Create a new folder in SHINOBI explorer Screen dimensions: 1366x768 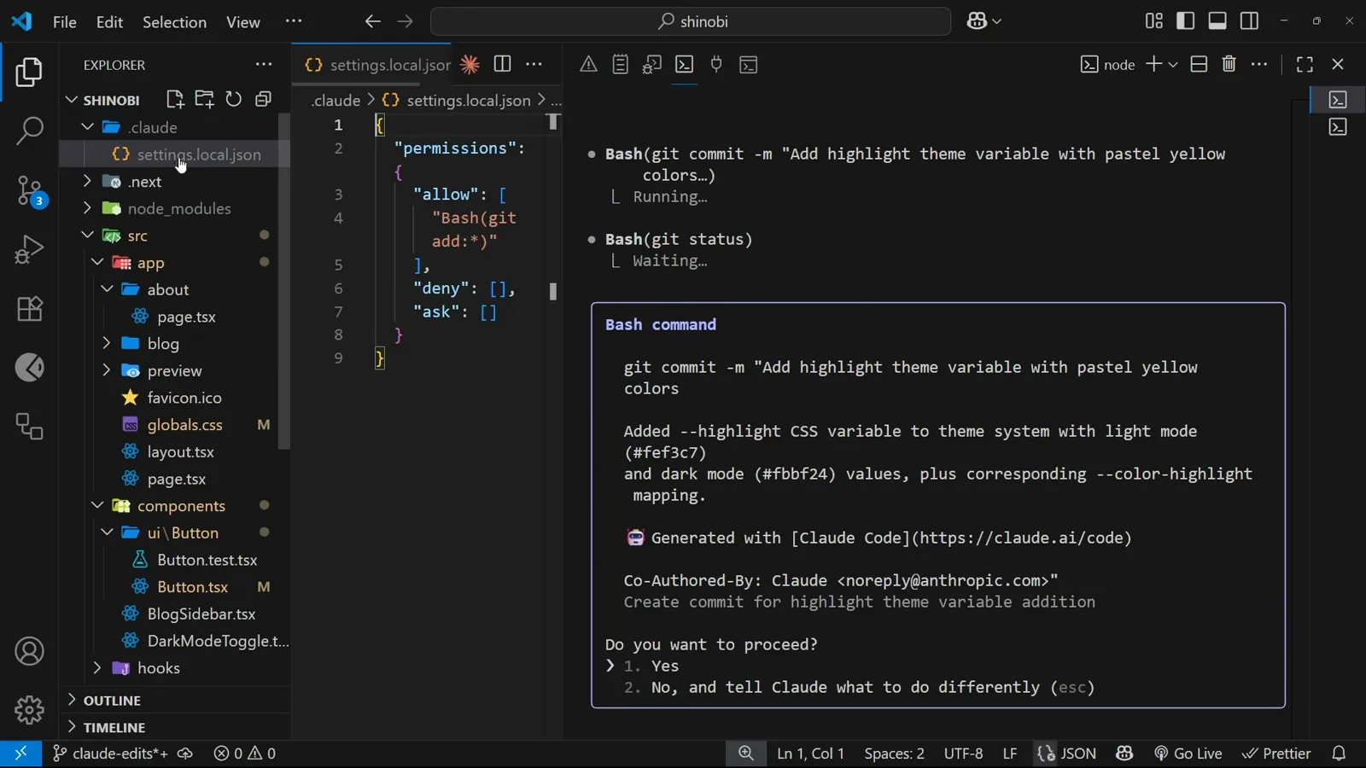coord(204,99)
